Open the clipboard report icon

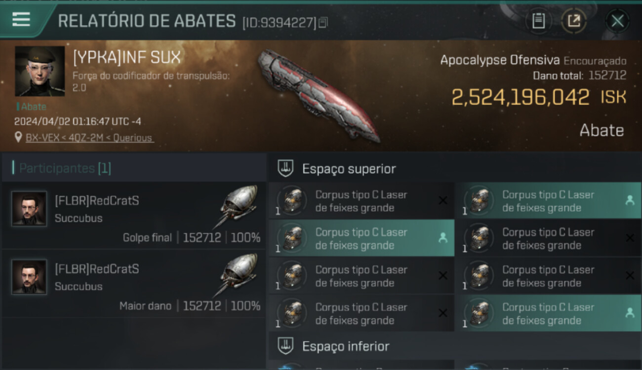[x=538, y=21]
